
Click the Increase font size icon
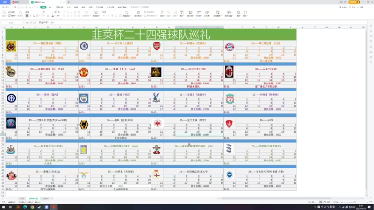(55, 12)
